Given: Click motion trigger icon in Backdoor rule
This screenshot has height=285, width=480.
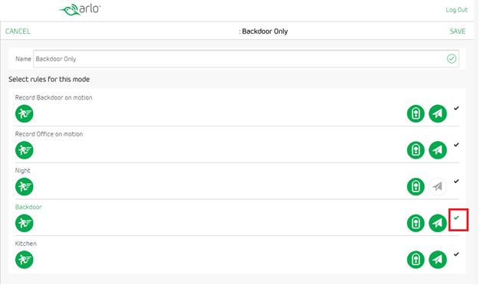Looking at the screenshot, I should tap(25, 223).
